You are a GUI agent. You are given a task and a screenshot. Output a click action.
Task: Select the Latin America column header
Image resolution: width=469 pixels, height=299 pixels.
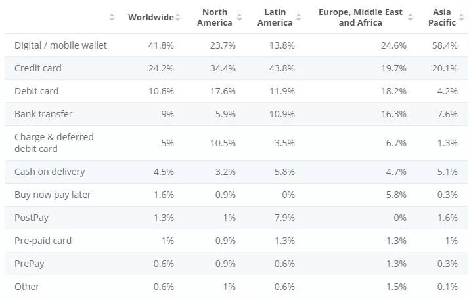(x=275, y=18)
